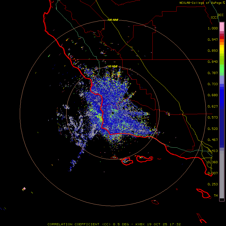Viewport: 226px width, 226px height.
Task: Click the 100 NMI range ring label
Action: click(113, 20)
